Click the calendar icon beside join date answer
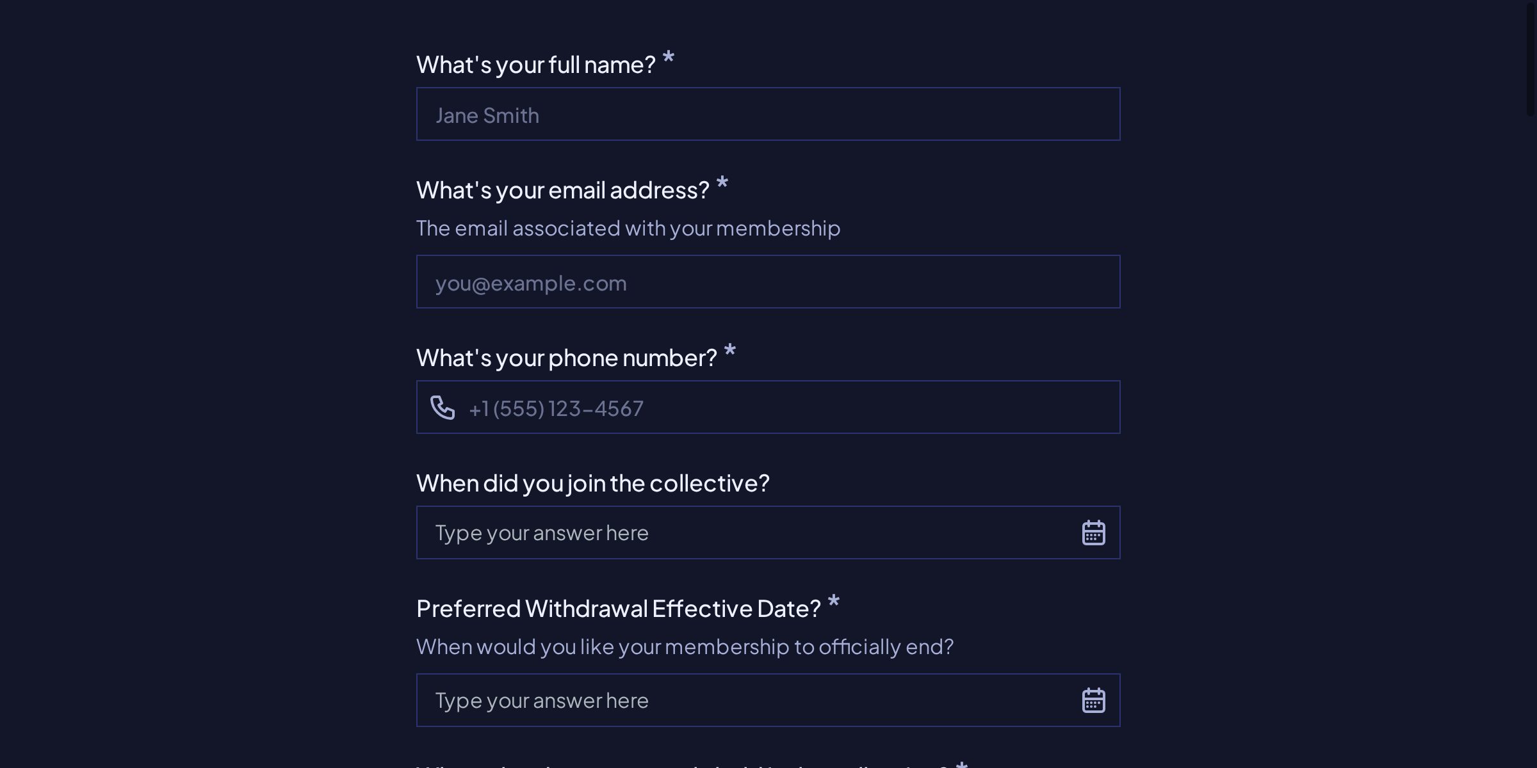 [x=1093, y=532]
